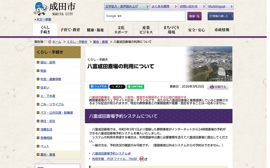Click aerial city photo in page header
This screenshot has width=270, height=168.
point(209,64)
